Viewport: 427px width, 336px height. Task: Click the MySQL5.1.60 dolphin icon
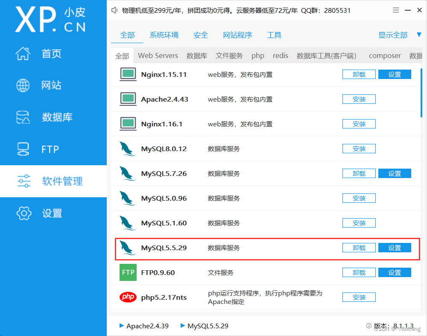[x=128, y=223]
